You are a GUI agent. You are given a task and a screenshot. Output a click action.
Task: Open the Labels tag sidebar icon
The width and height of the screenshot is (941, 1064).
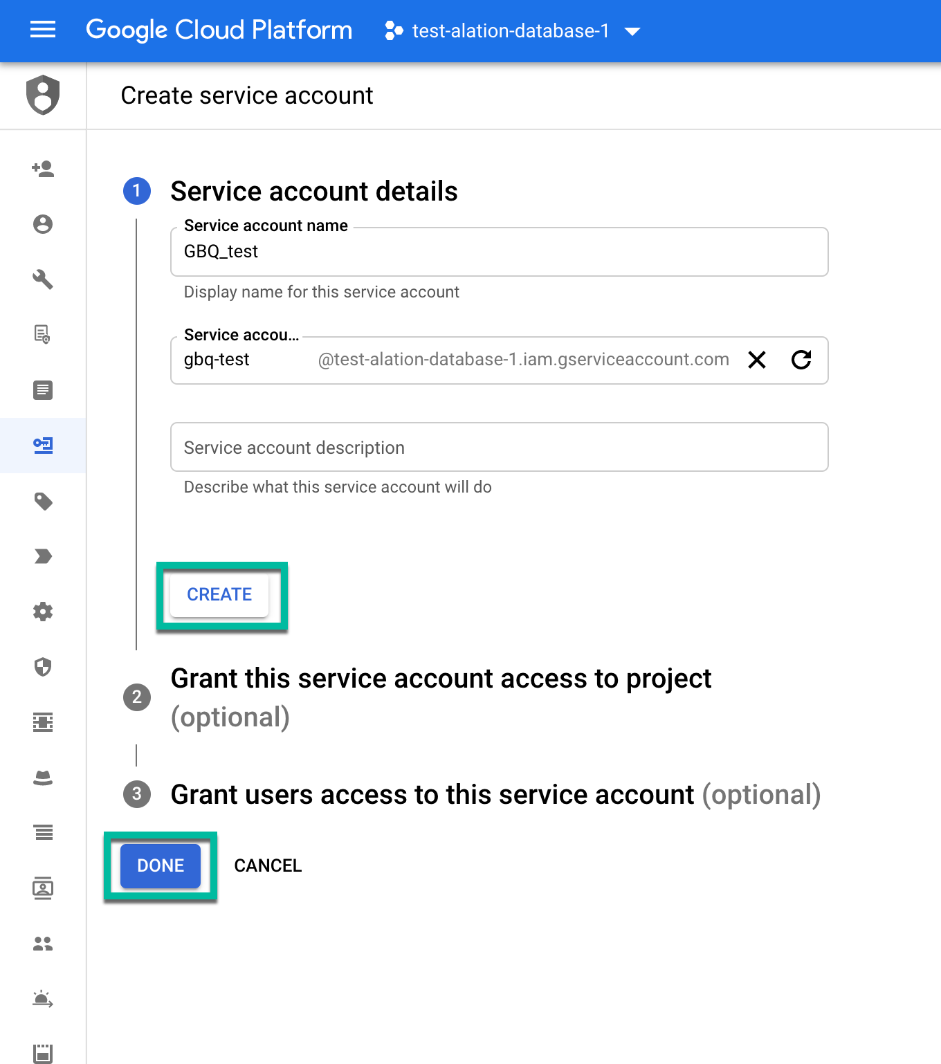43,501
